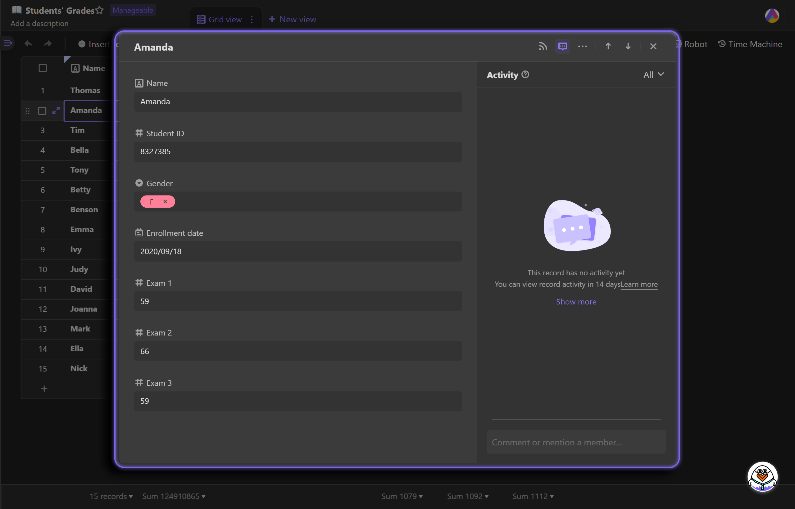
Task: Go to previous record with up arrow
Action: pos(608,46)
